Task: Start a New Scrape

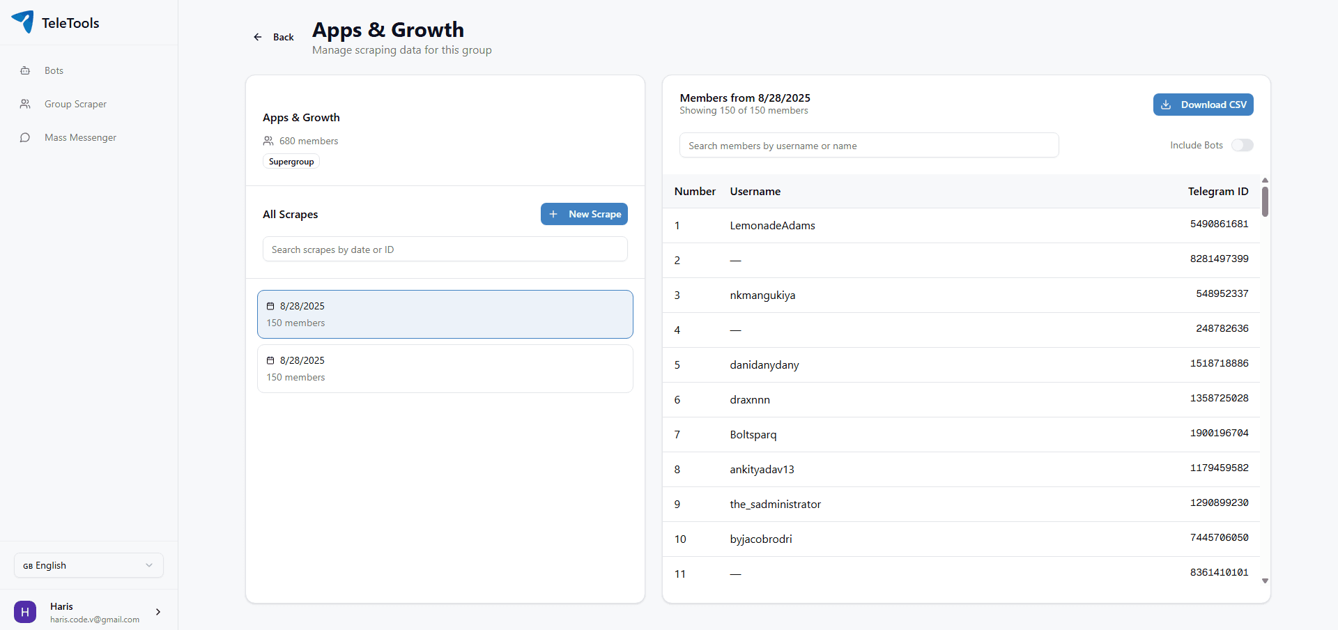Action: (x=584, y=214)
